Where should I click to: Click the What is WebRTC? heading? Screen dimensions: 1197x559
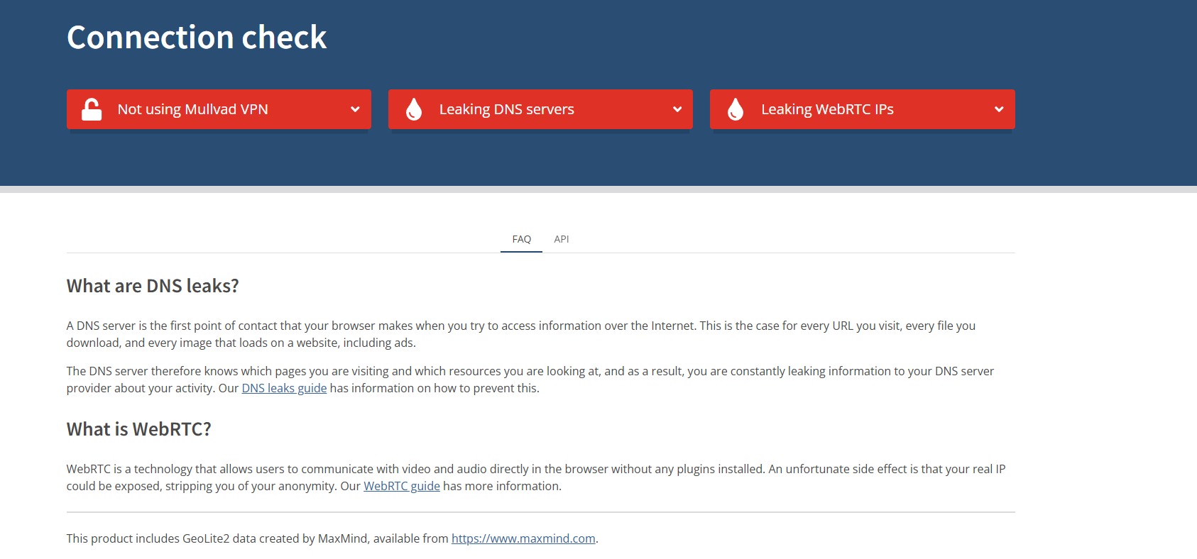(x=139, y=429)
